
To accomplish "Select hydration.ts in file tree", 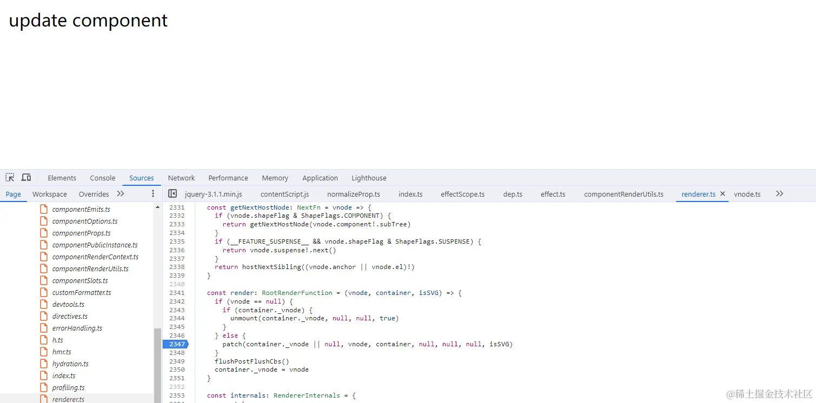I will (x=70, y=364).
